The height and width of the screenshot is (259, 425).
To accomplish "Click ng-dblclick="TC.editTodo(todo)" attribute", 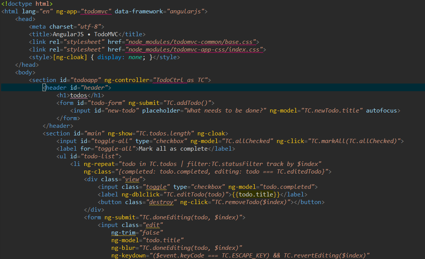I will (175, 195).
